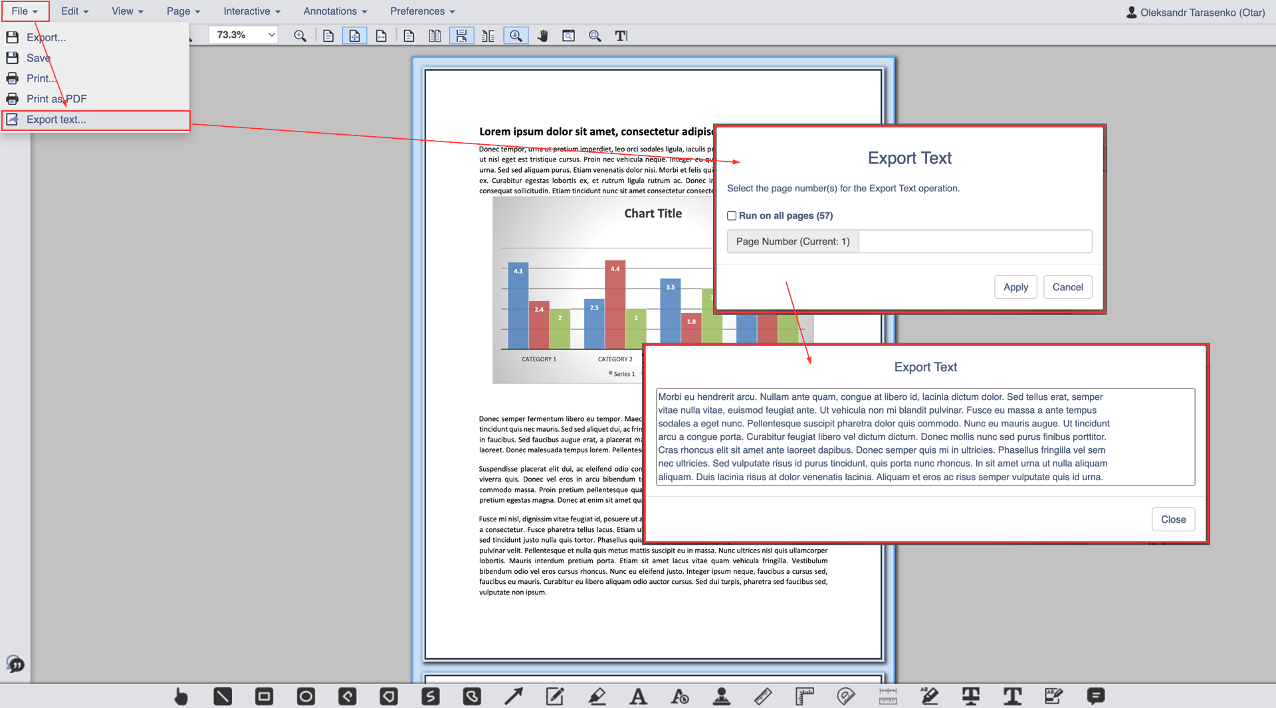Choose Export text... from File menu

click(56, 120)
